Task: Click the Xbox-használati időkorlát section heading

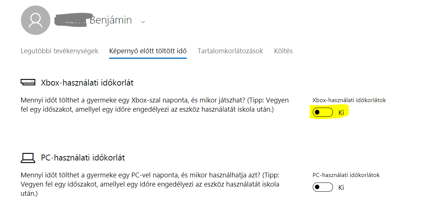Action: pos(87,83)
